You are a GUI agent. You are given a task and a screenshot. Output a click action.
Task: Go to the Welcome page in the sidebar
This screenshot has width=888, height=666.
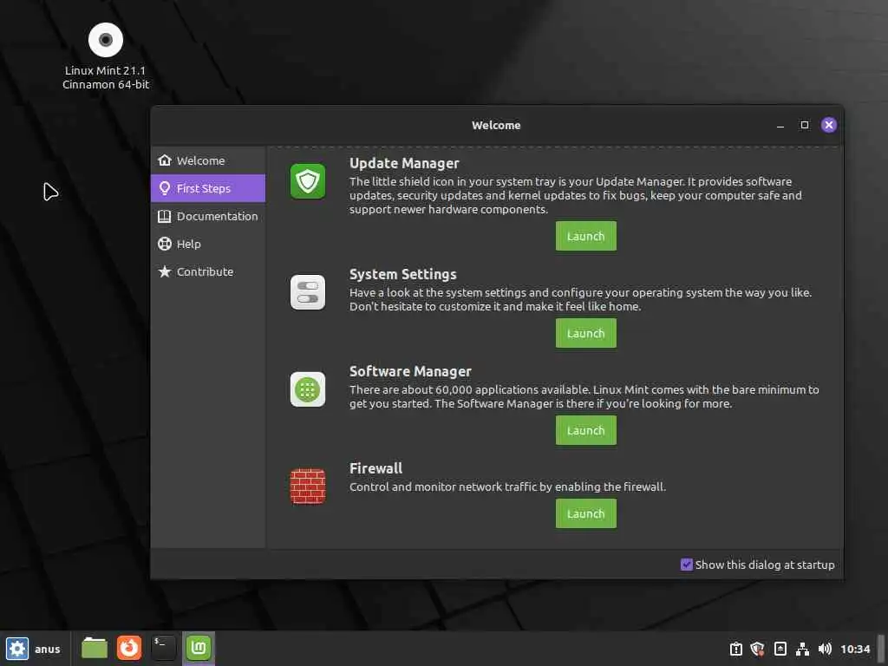tap(208, 160)
